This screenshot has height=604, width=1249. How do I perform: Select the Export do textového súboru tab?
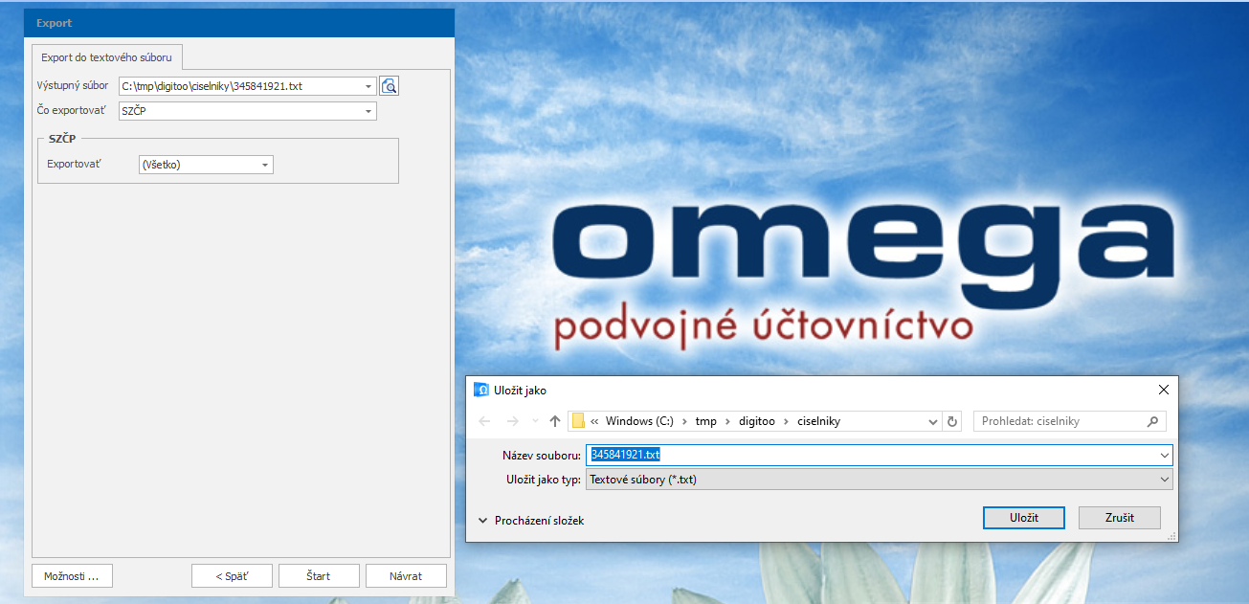click(x=106, y=57)
